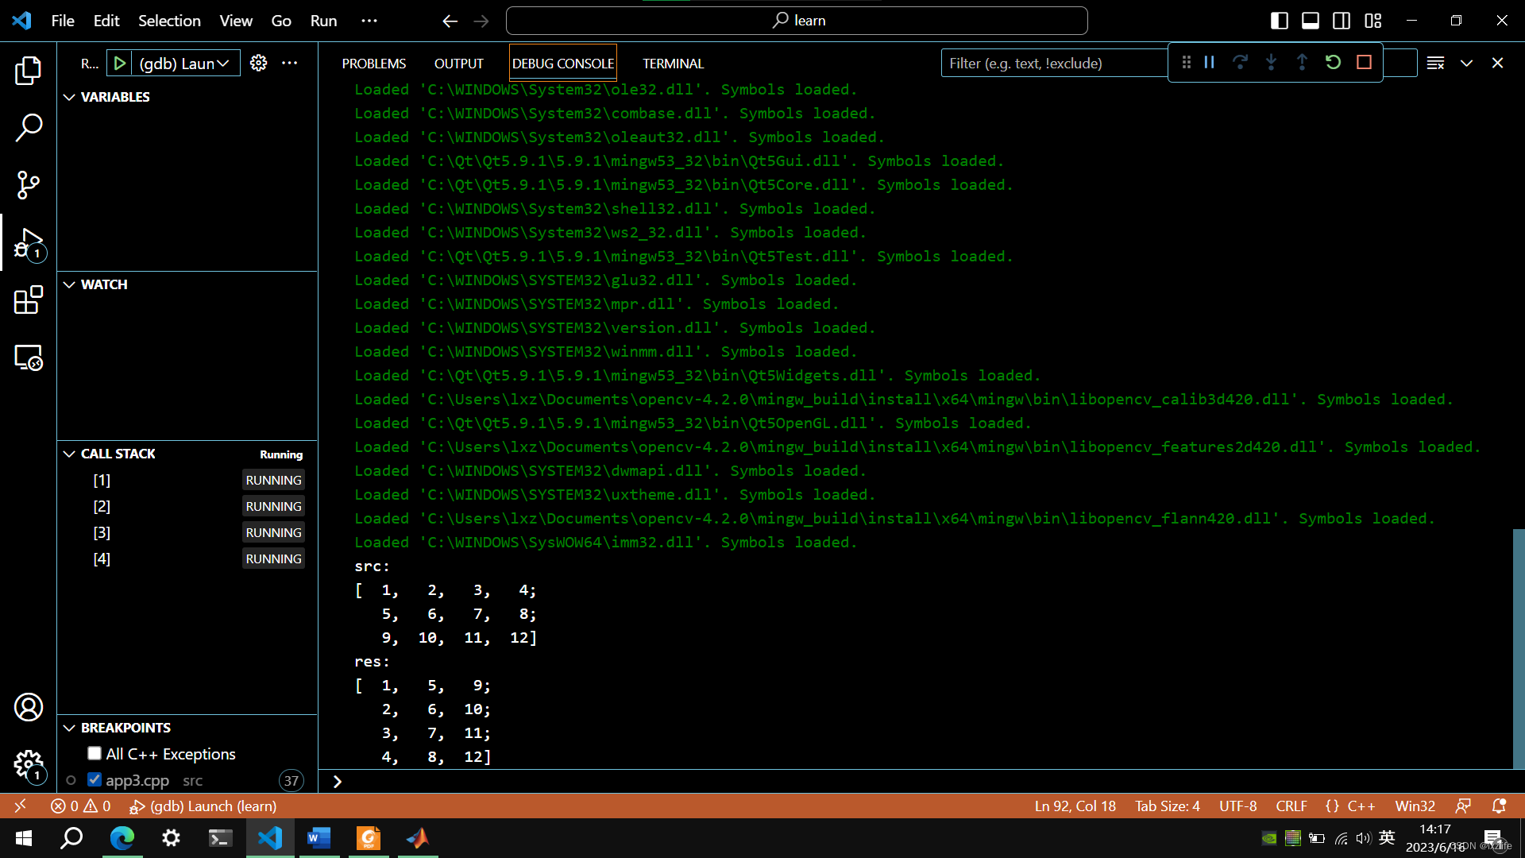
Task: Open the Selection menu
Action: click(x=169, y=21)
